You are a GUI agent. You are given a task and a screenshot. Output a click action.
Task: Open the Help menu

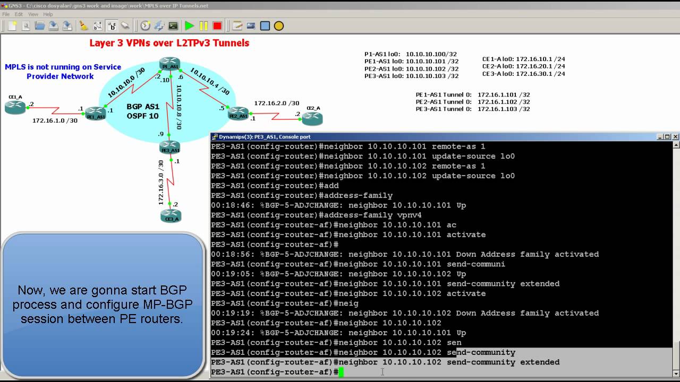[48, 14]
